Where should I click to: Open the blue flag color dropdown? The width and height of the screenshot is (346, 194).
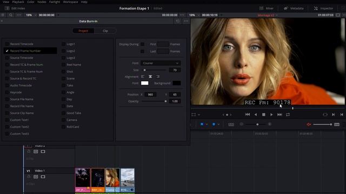[207, 124]
